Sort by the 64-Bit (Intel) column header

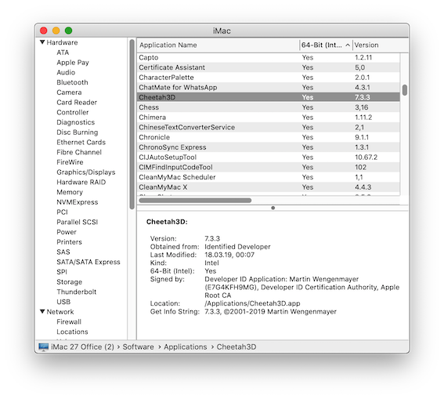(326, 45)
